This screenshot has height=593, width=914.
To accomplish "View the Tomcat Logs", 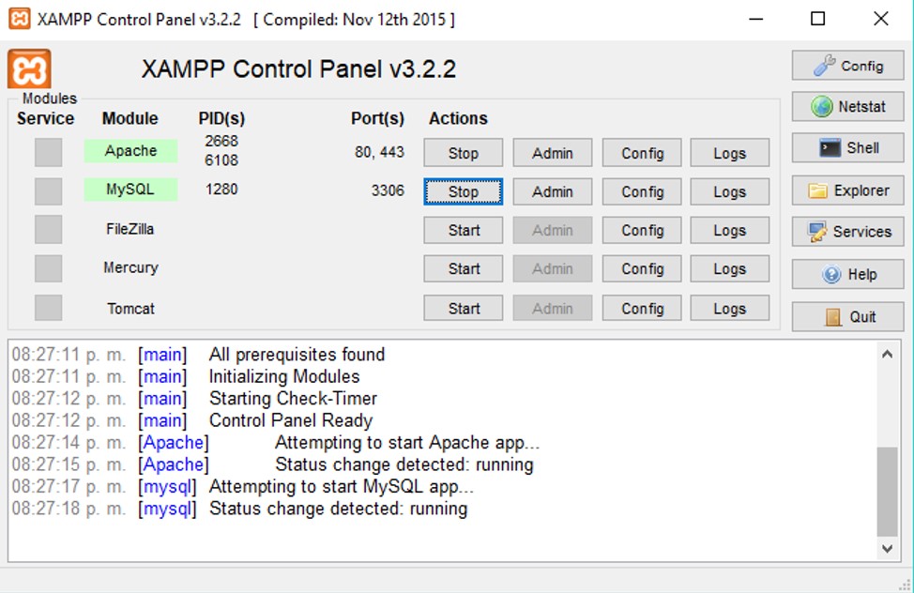I will click(x=729, y=308).
